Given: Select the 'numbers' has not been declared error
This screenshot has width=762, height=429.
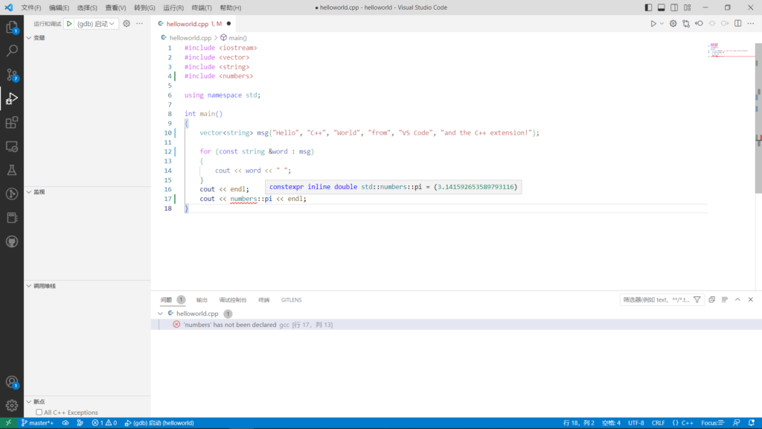Looking at the screenshot, I should coord(229,325).
